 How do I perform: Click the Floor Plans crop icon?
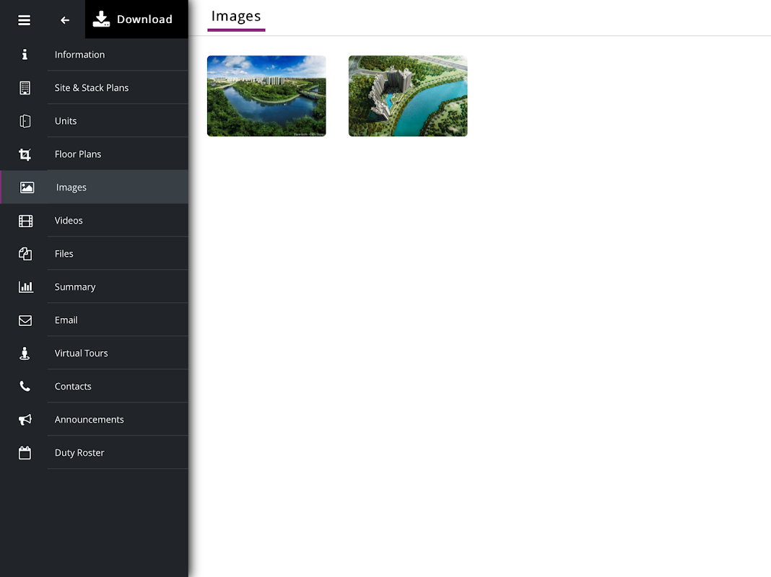point(25,154)
